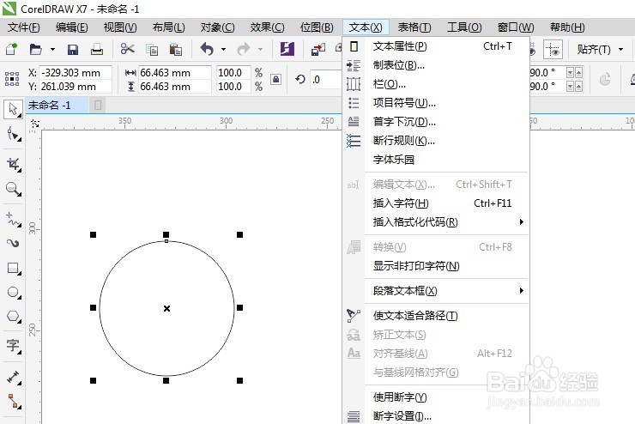
Task: Click the Search content icon
Action: coord(287,49)
